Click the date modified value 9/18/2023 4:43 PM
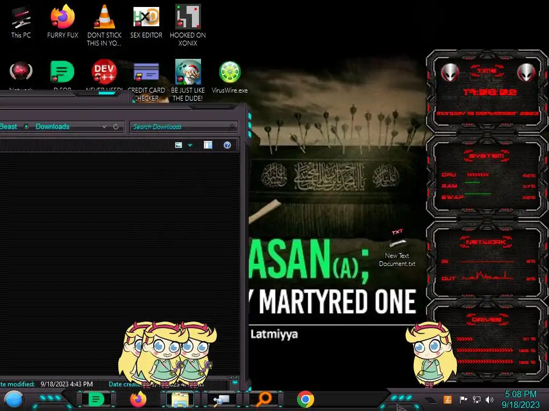Screen dimensions: 549x411 (66, 384)
